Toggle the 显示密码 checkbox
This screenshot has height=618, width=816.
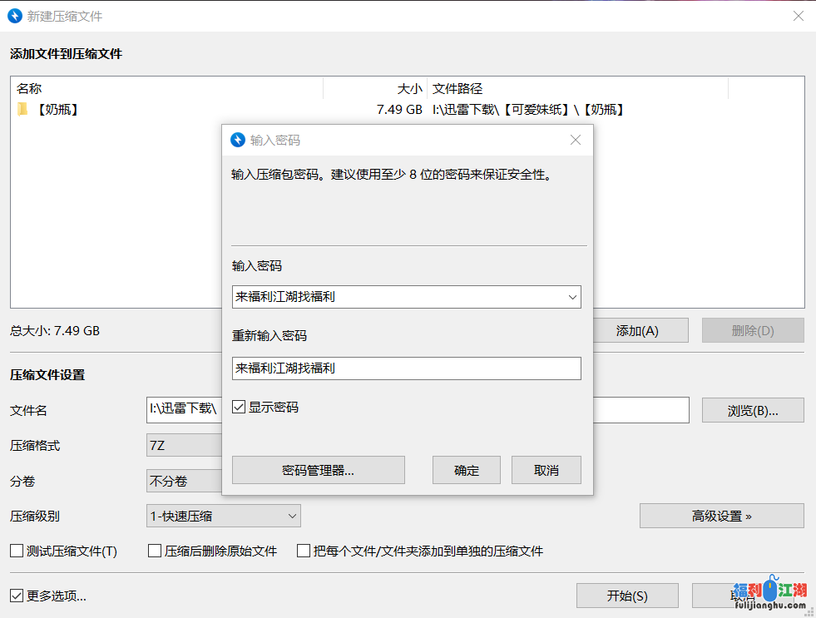(x=239, y=407)
